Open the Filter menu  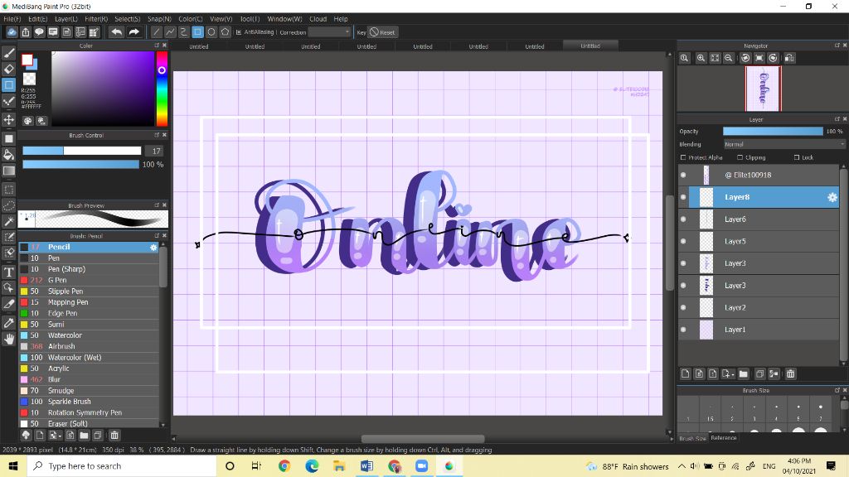[x=96, y=19]
